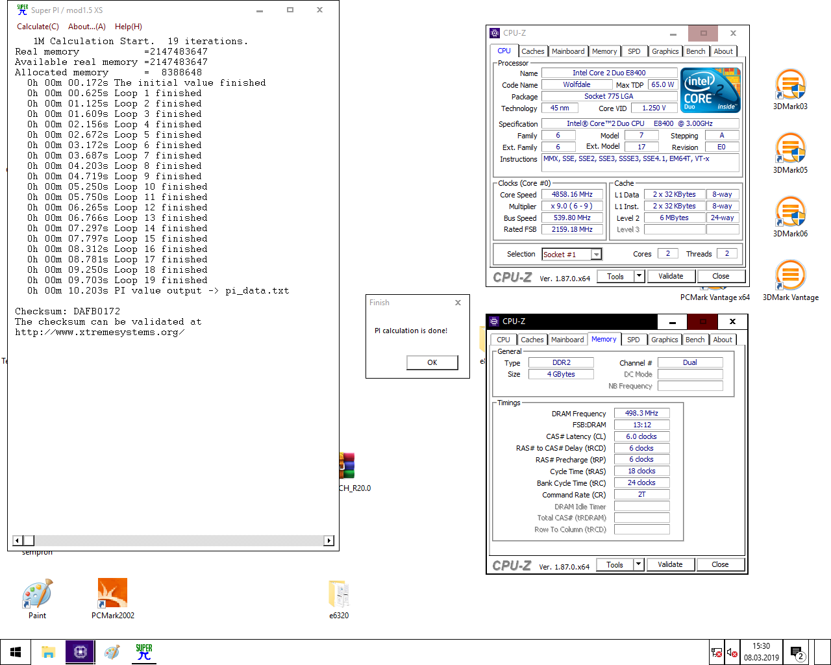Launch the 3DMark Vantage desktop icon
Image resolution: width=831 pixels, height=665 pixels.
coord(790,281)
